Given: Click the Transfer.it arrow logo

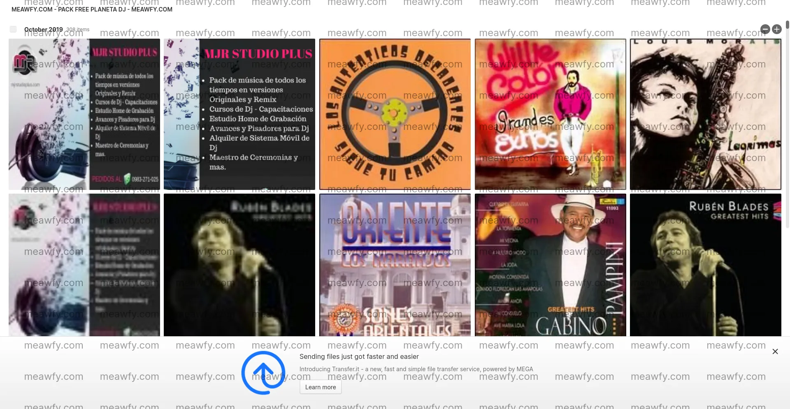Looking at the screenshot, I should click(x=263, y=372).
